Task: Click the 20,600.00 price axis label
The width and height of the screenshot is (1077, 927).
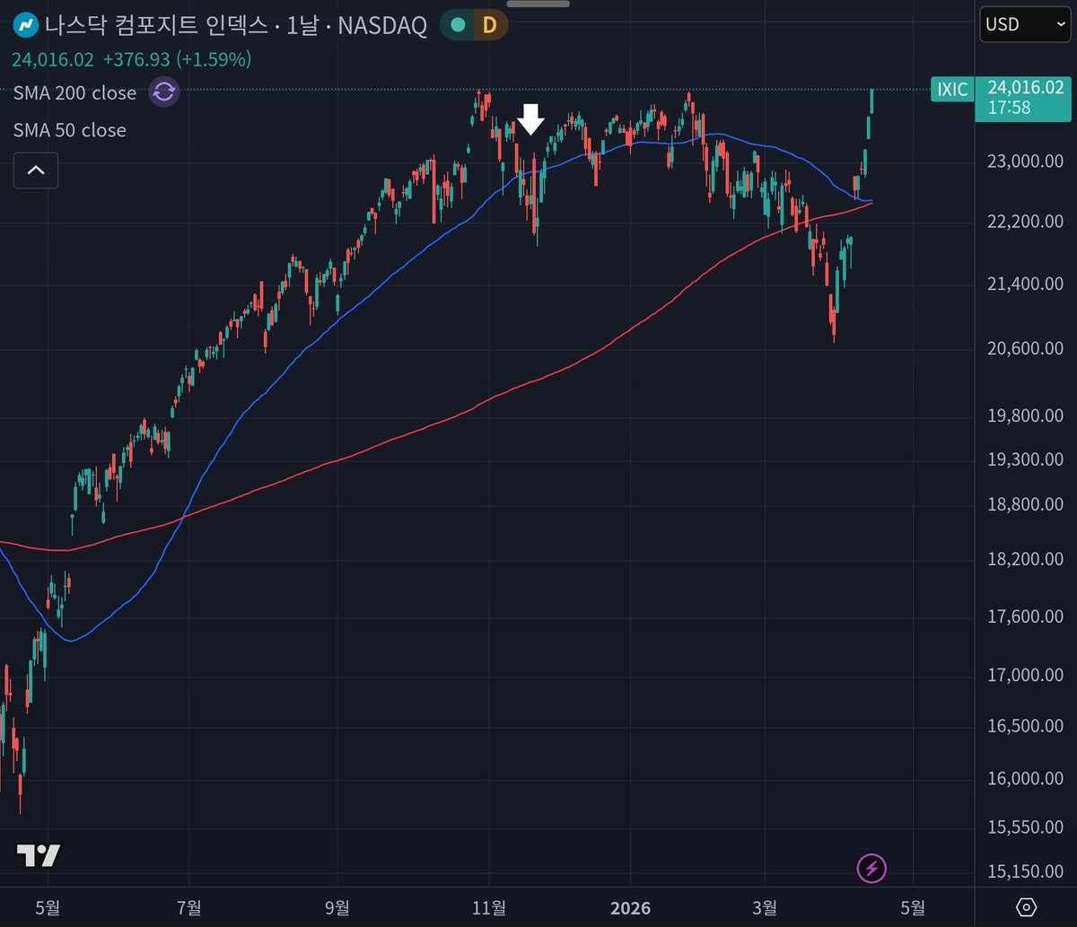Action: coord(1026,348)
